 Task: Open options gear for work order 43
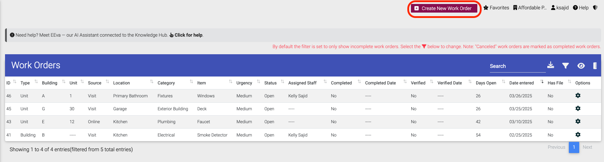[578, 121]
